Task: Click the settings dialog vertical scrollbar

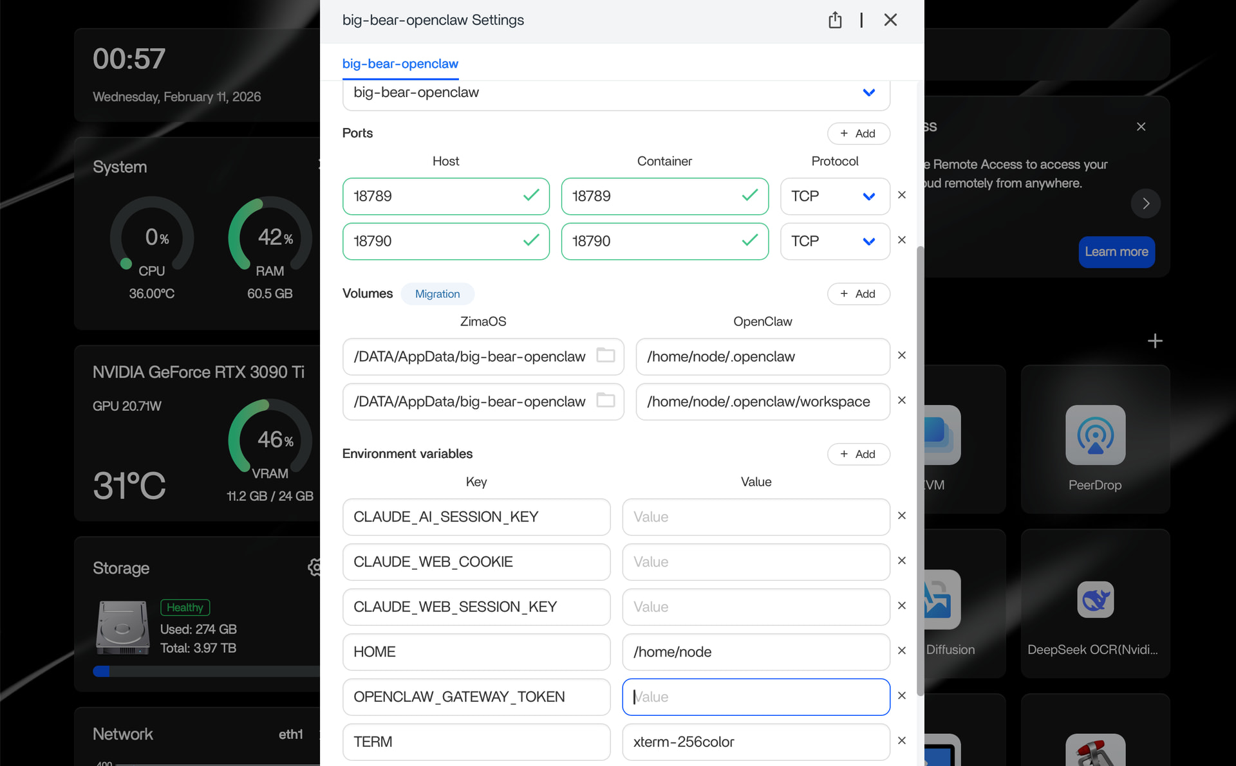Action: click(x=920, y=470)
